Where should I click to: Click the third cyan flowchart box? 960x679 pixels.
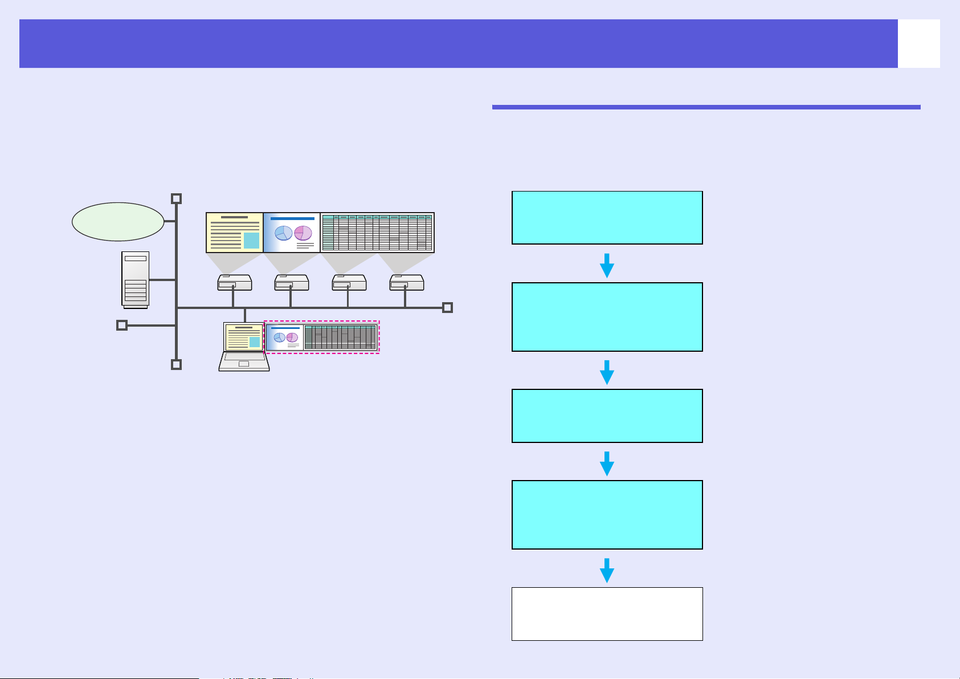coord(607,416)
